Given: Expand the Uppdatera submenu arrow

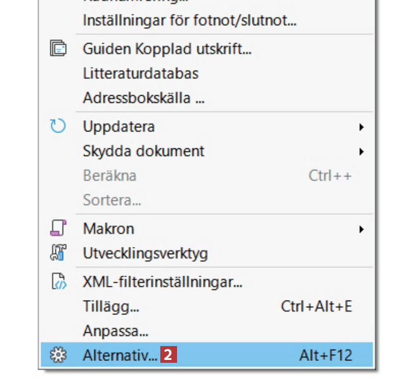Looking at the screenshot, I should pos(362,127).
